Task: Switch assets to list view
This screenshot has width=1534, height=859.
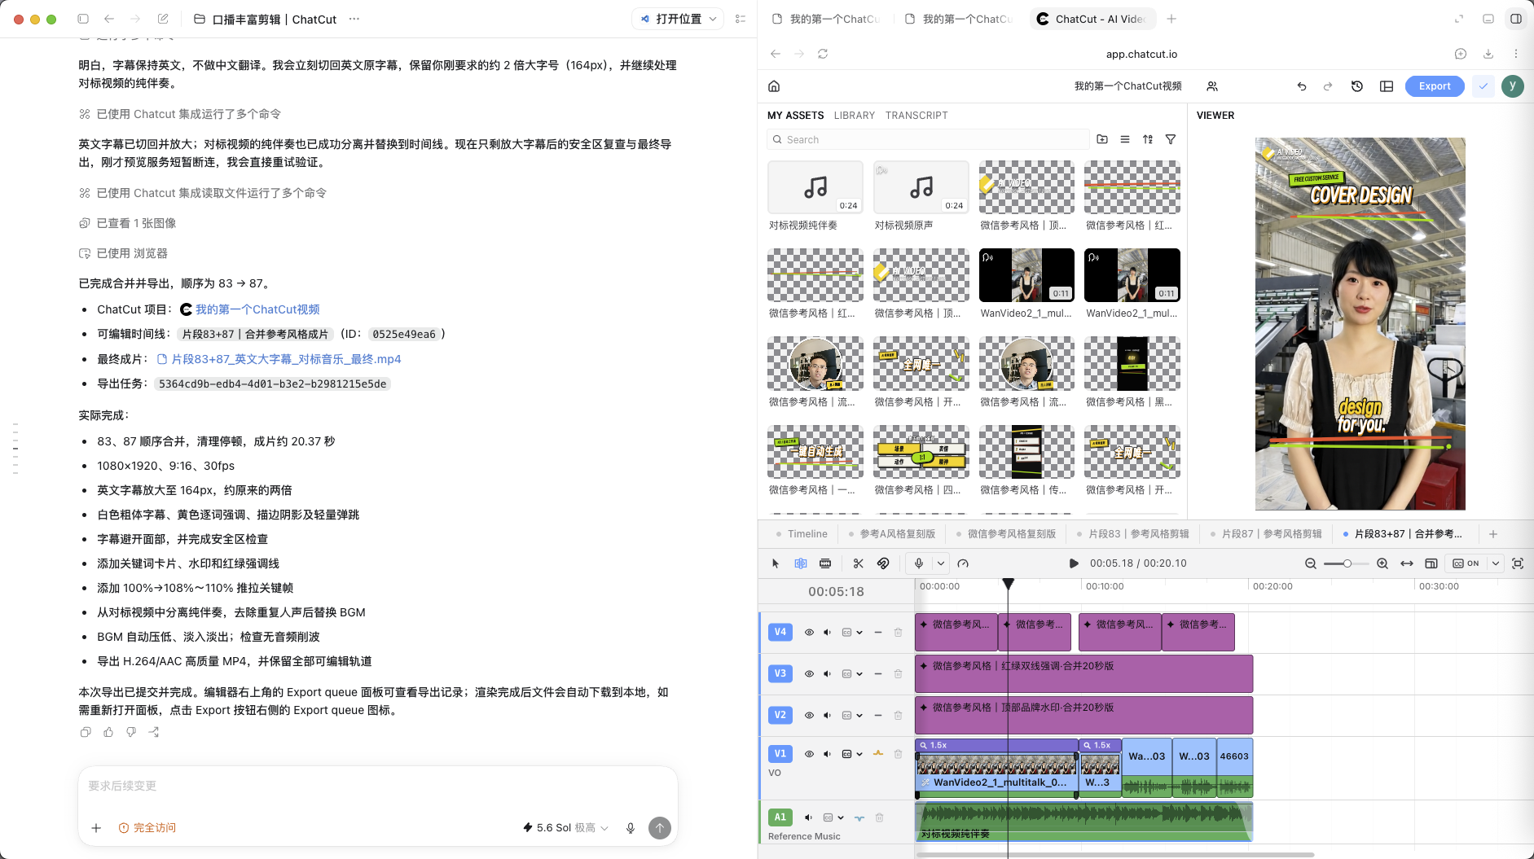Action: (x=1125, y=139)
